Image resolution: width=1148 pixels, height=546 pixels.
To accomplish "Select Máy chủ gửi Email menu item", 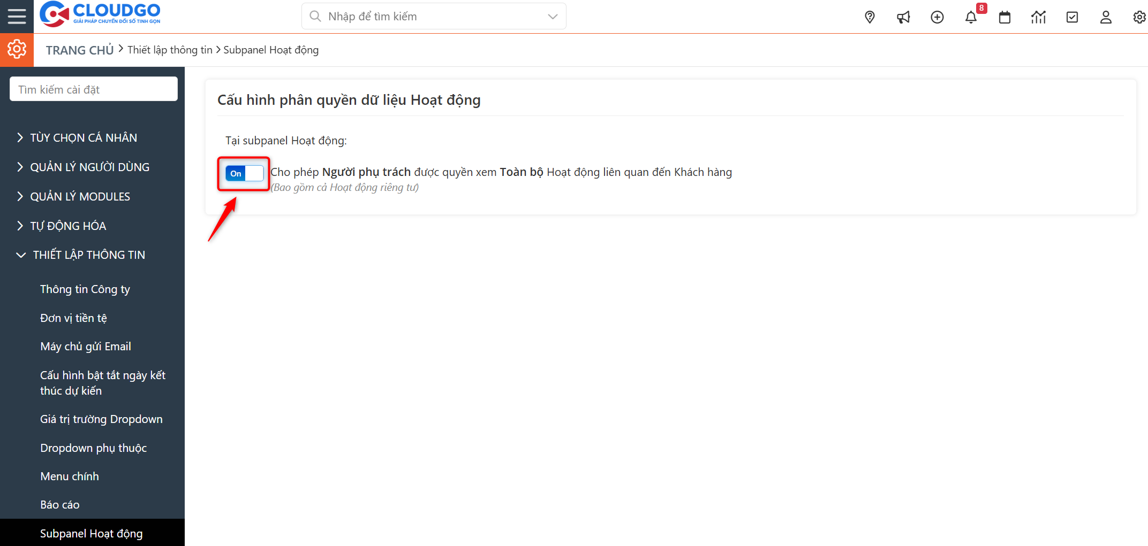I will pyautogui.click(x=86, y=346).
